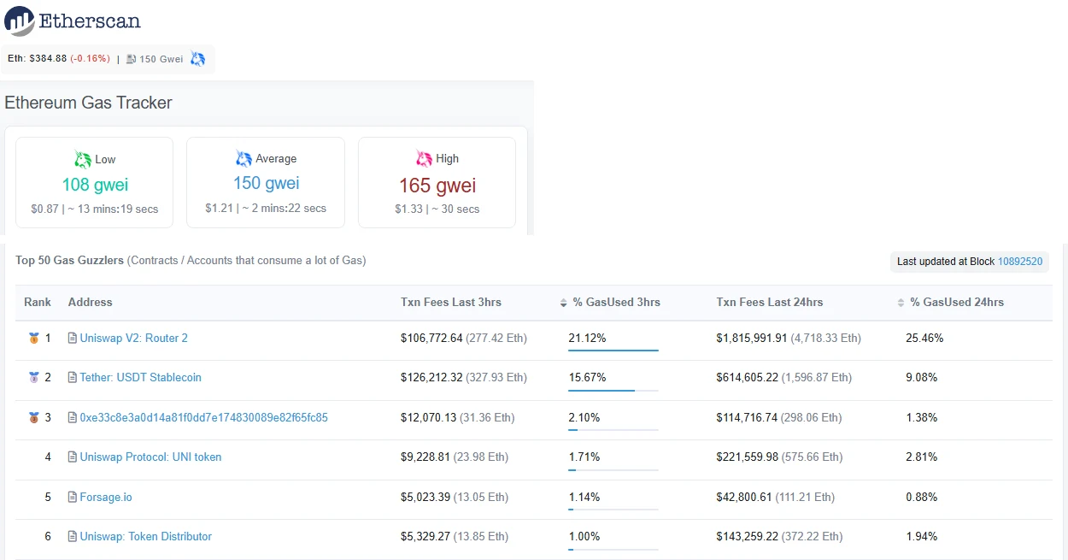The height and width of the screenshot is (560, 1068).
Task: Click the gold medal icon at rank 1
Action: coord(34,339)
